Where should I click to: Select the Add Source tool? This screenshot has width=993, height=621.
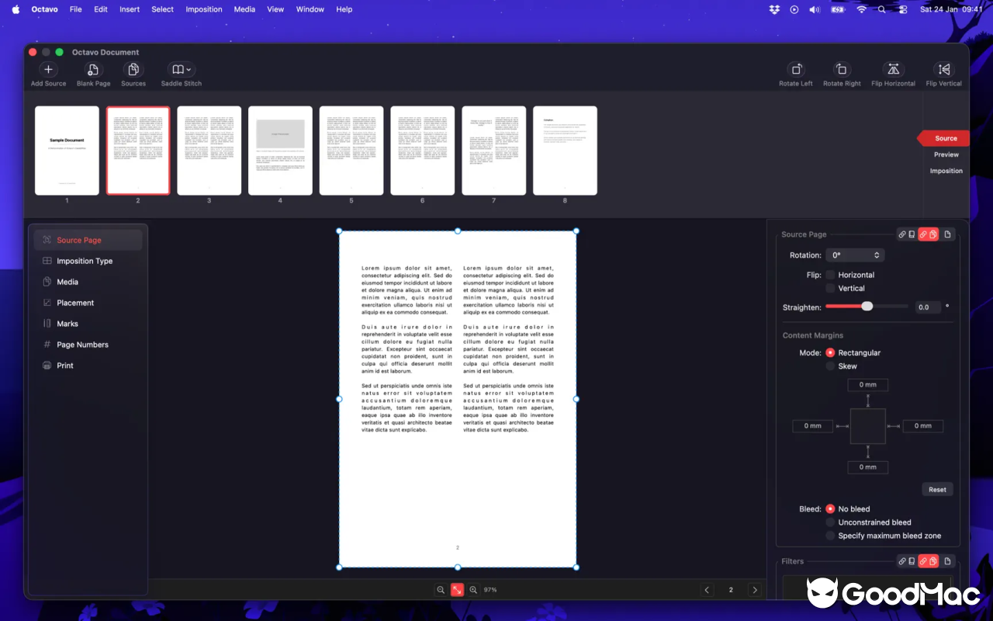(x=47, y=74)
